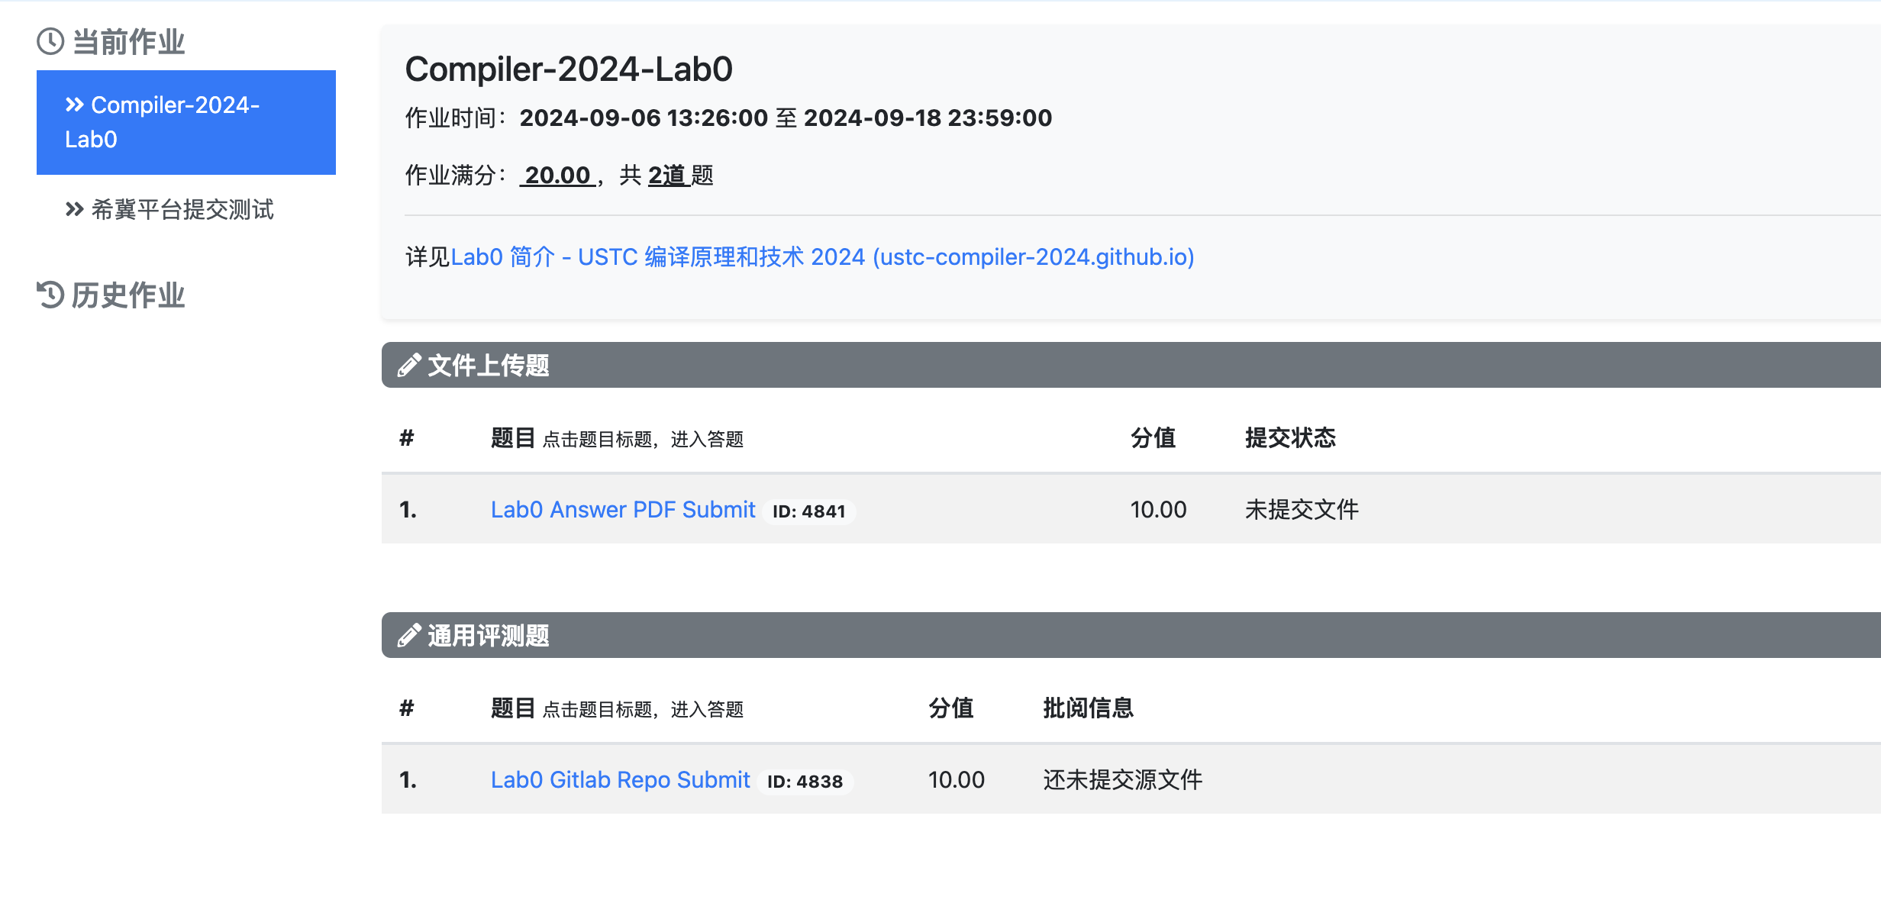Click the 还未提交源文件 grading info text

point(1123,780)
